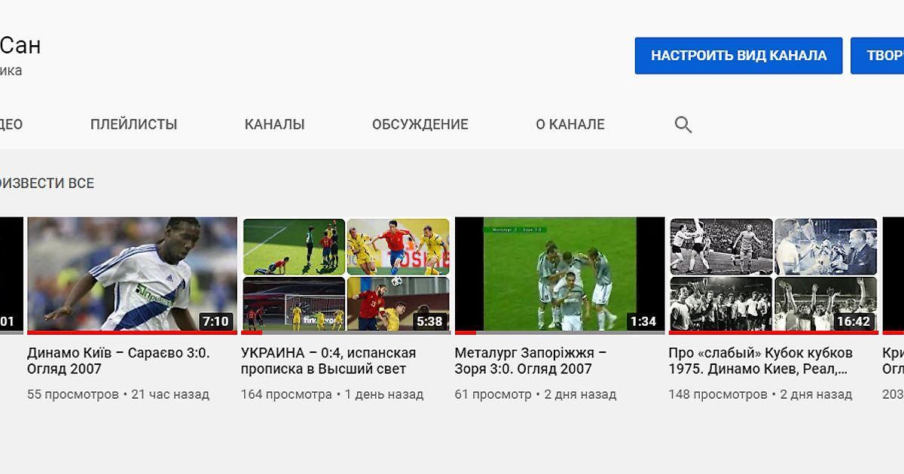Open the ОБСУЖДЕНИЕ tab
Screen dimensions: 904x474
(x=420, y=125)
